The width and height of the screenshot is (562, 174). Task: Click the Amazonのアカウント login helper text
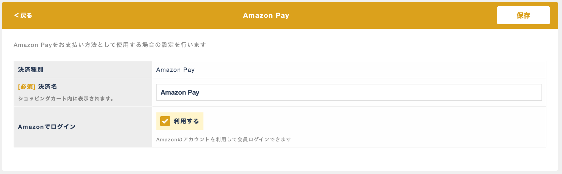pyautogui.click(x=224, y=140)
